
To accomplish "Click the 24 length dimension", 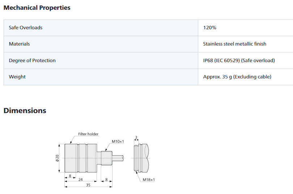I will (81, 179).
